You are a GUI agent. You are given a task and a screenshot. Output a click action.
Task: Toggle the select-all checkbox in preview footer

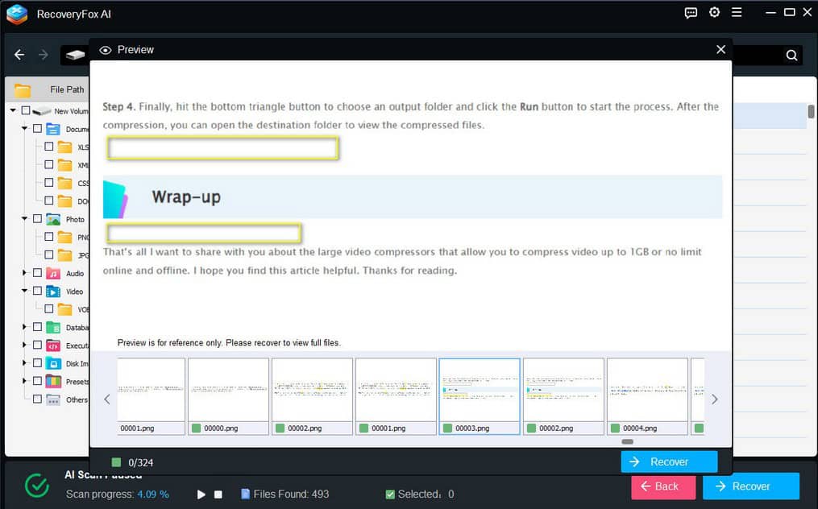[117, 462]
